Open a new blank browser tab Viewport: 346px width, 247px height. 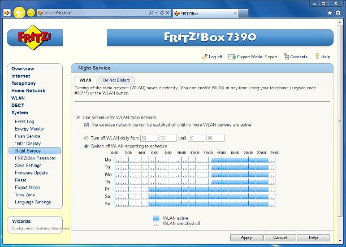pos(244,13)
